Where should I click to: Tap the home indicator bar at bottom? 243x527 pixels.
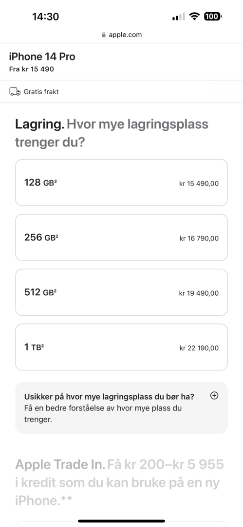tap(122, 521)
